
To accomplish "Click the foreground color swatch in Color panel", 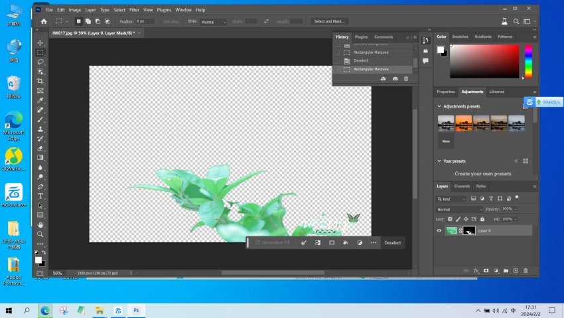I will [x=441, y=50].
